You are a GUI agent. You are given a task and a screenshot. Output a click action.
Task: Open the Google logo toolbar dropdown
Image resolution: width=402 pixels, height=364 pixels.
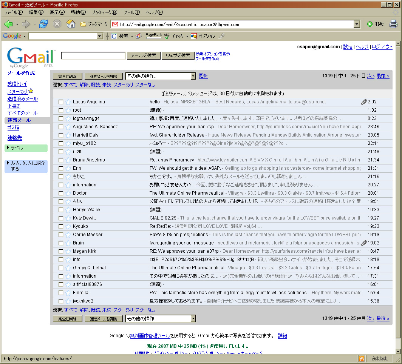[x=24, y=36]
